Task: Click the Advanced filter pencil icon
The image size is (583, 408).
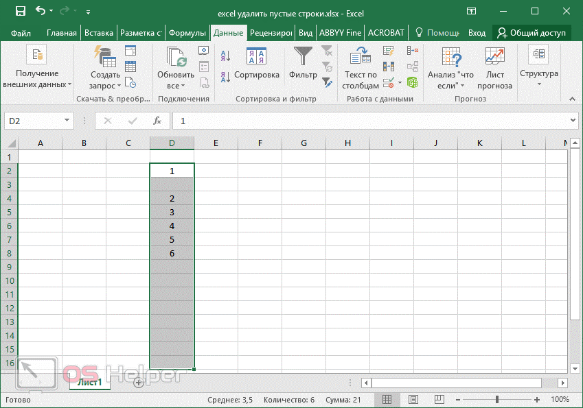Action: [327, 82]
